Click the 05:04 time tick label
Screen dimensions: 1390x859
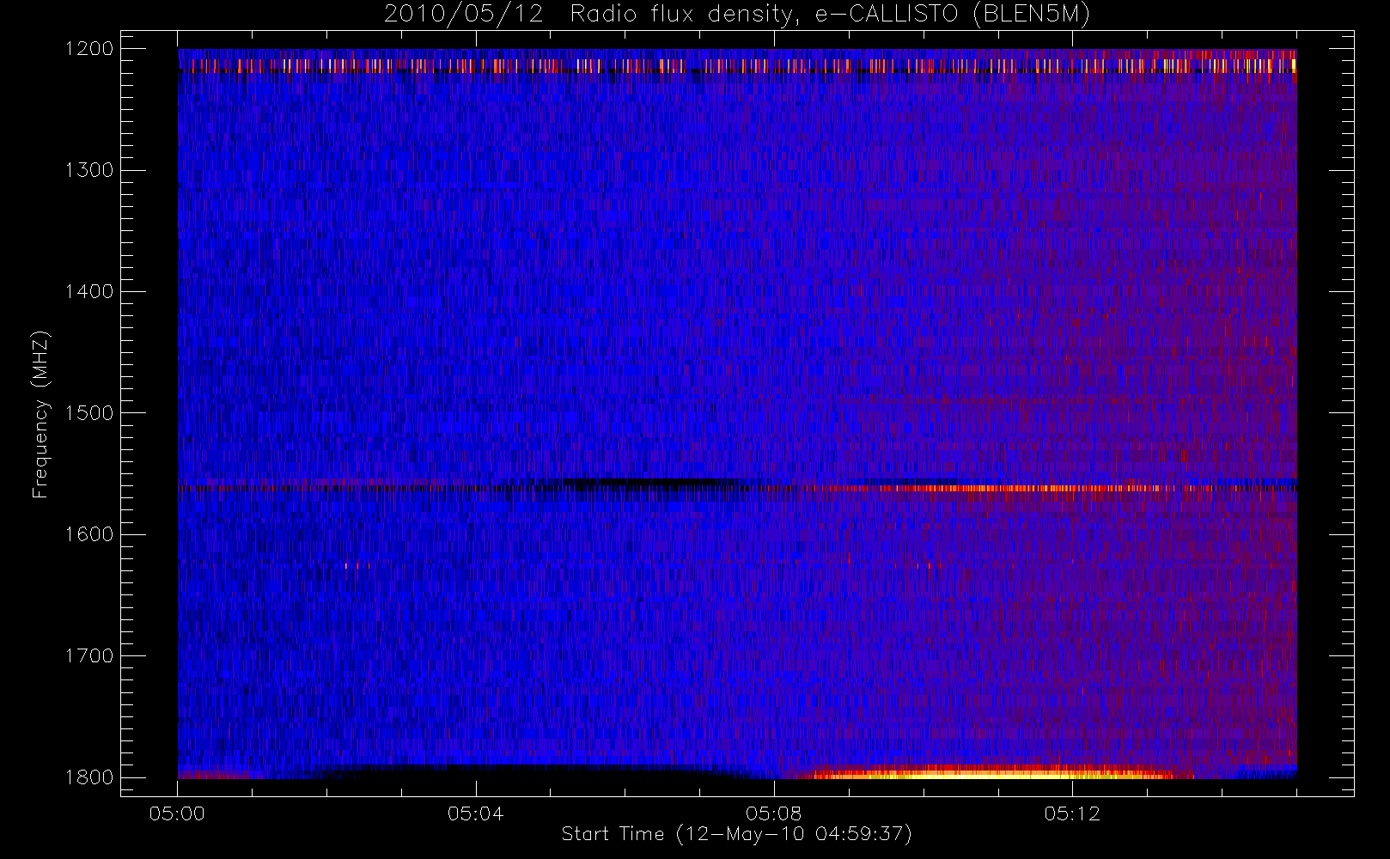[475, 813]
